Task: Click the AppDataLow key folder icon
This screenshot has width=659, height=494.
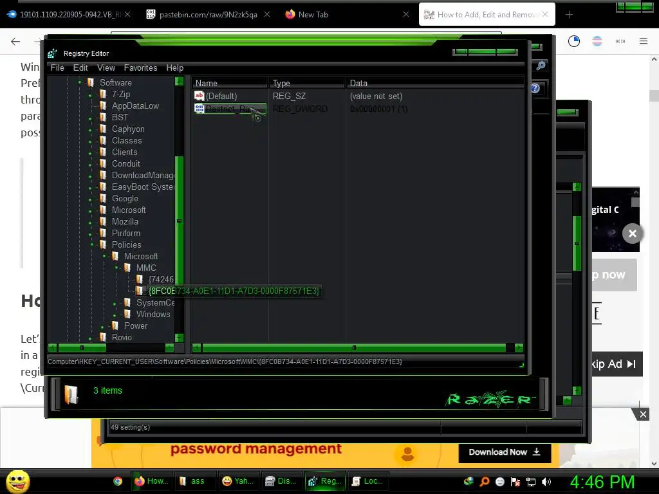Action: point(103,106)
